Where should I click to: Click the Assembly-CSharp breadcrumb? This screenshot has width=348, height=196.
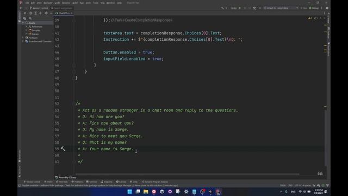click(65, 177)
